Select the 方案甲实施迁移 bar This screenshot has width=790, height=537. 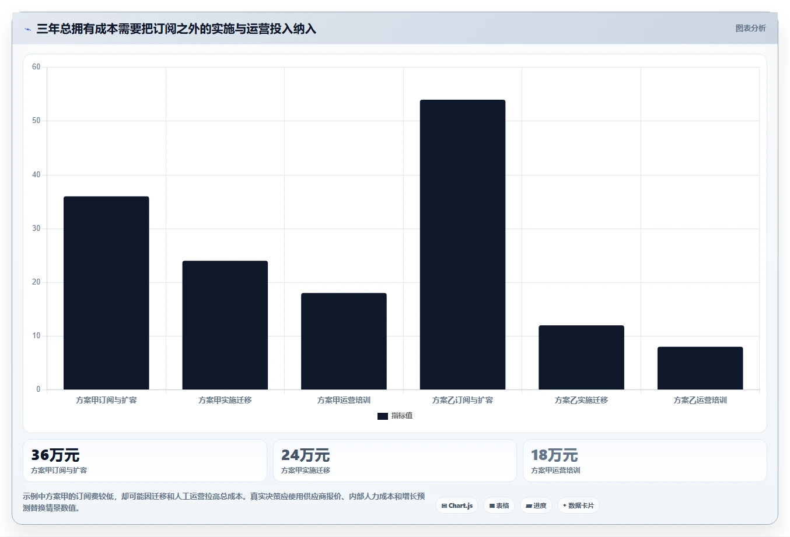(225, 325)
